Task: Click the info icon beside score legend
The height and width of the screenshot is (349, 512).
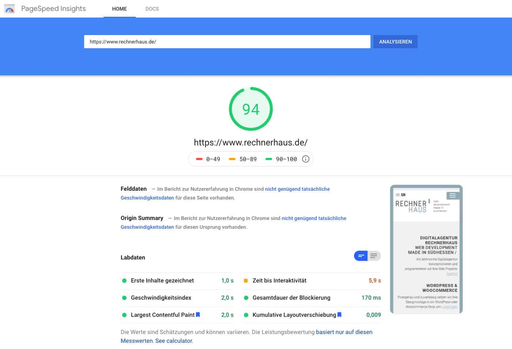Action: [x=306, y=159]
